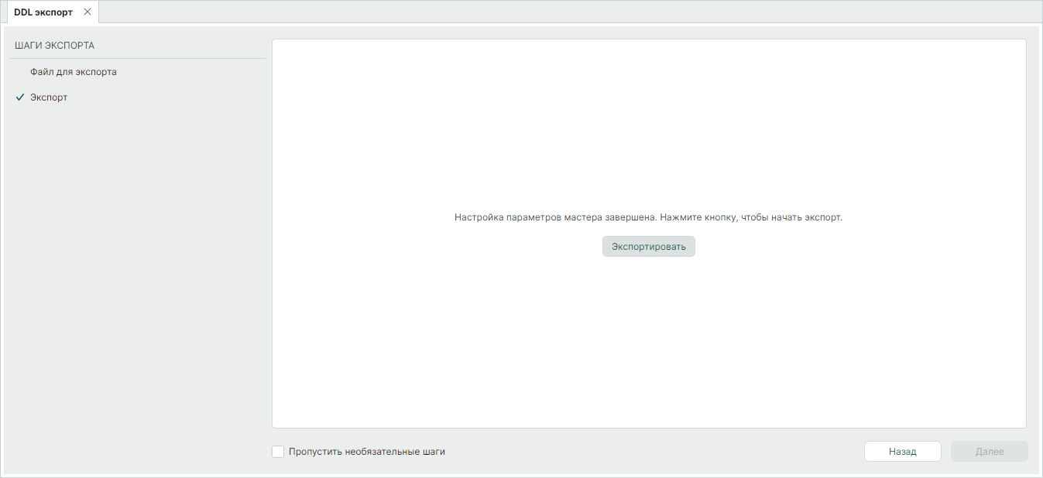Select the Файл для экспорта step
This screenshot has width=1043, height=478.
pyautogui.click(x=74, y=72)
